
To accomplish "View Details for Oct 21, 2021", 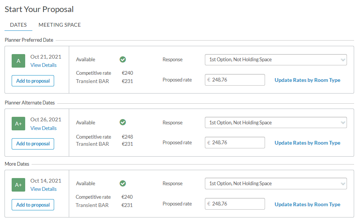I will (44, 65).
